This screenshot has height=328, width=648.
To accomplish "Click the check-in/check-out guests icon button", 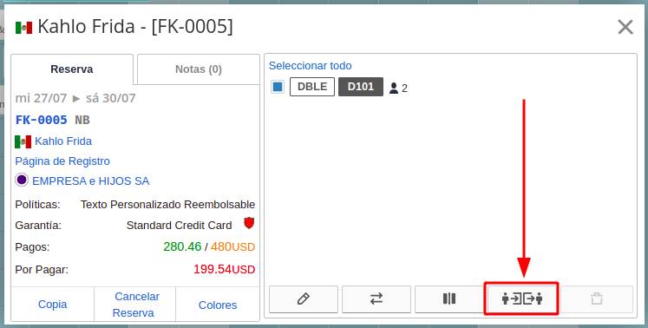I will (522, 298).
